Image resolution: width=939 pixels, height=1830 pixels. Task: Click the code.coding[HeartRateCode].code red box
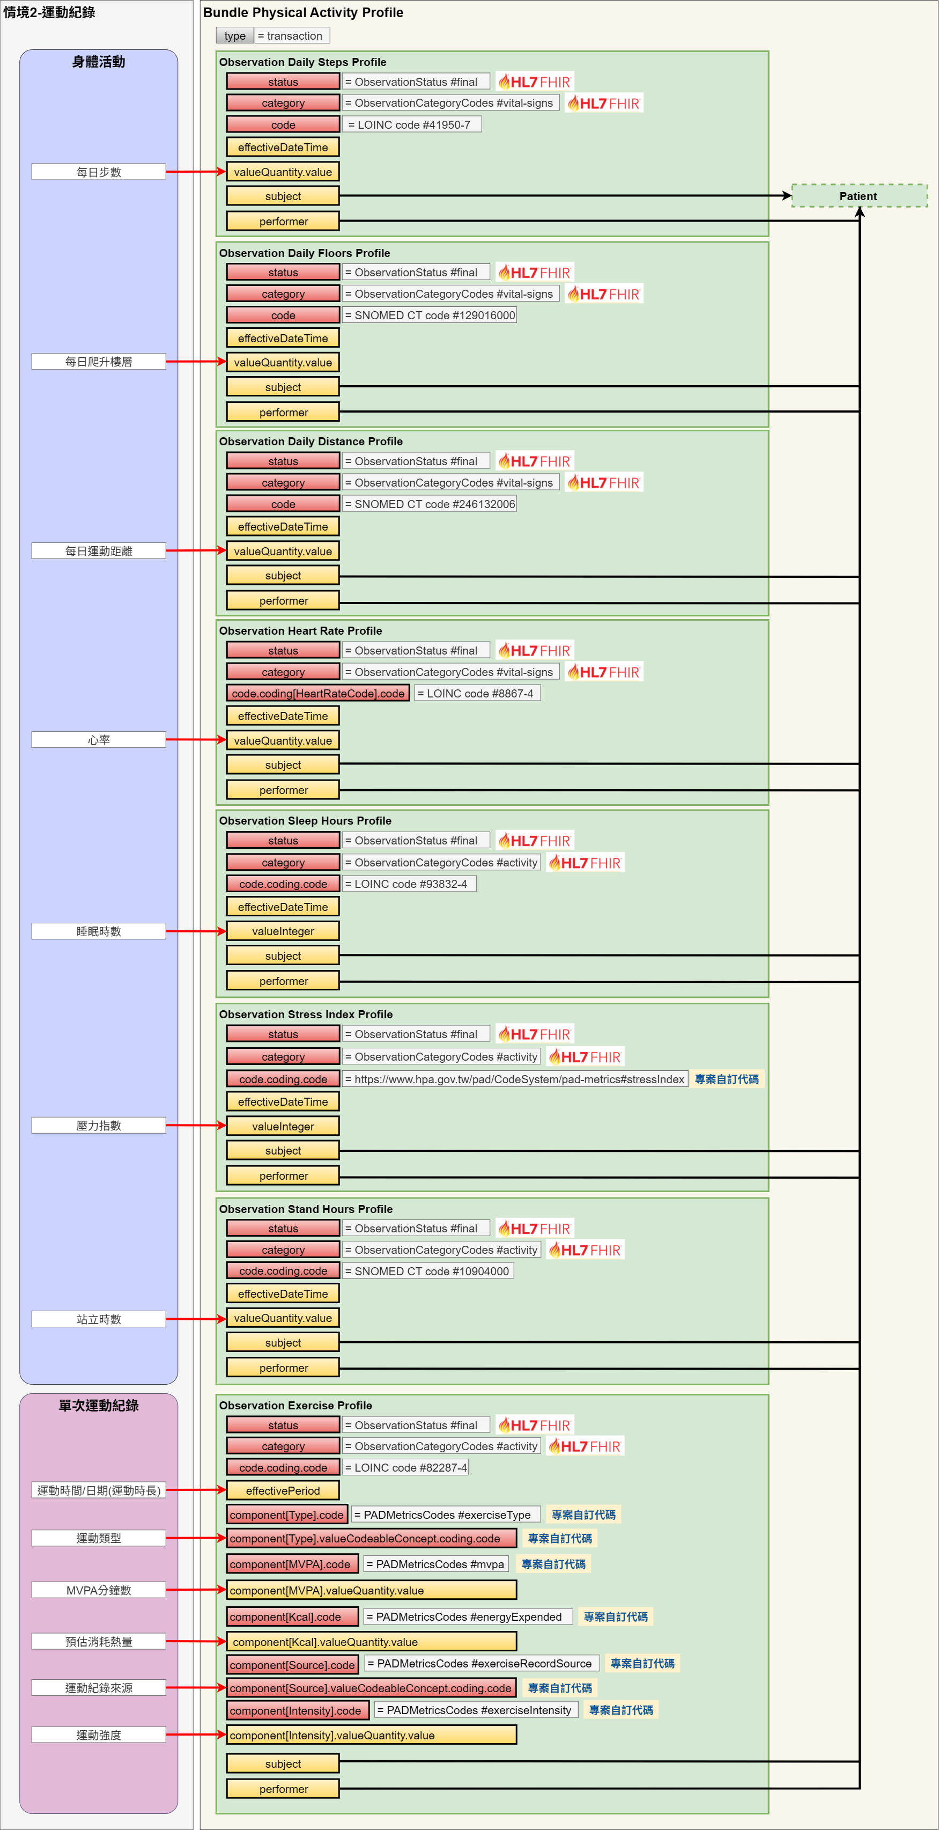pos(317,693)
